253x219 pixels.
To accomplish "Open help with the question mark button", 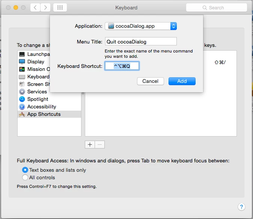I will tap(241, 207).
